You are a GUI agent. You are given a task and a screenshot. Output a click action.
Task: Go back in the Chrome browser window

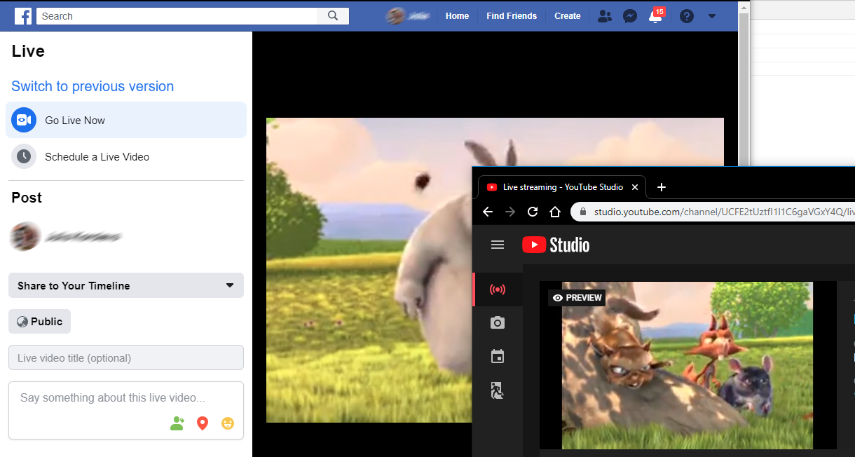[x=488, y=212]
